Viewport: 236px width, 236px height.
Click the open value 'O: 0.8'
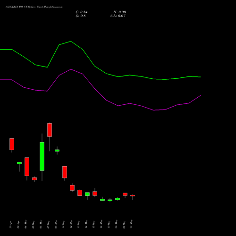(x=81, y=16)
